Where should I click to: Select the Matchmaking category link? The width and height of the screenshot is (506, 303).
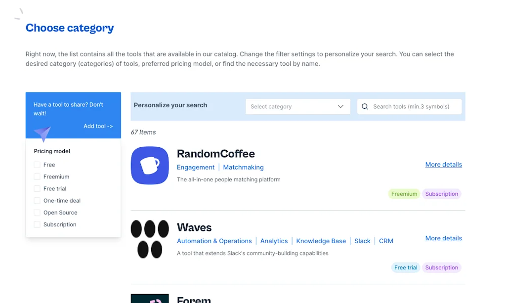click(x=243, y=167)
